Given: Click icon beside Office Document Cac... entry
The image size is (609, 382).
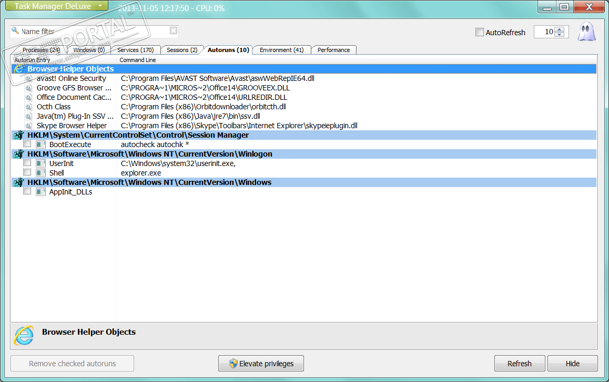Looking at the screenshot, I should click(x=28, y=97).
